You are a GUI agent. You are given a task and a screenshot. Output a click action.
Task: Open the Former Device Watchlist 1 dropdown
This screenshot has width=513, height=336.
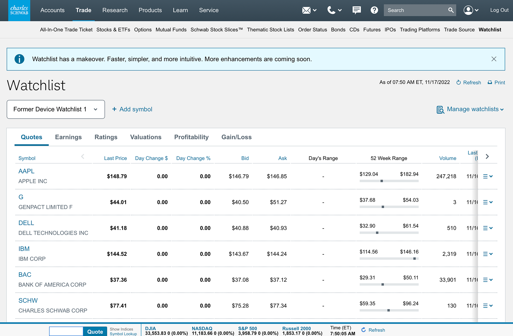pyautogui.click(x=56, y=109)
